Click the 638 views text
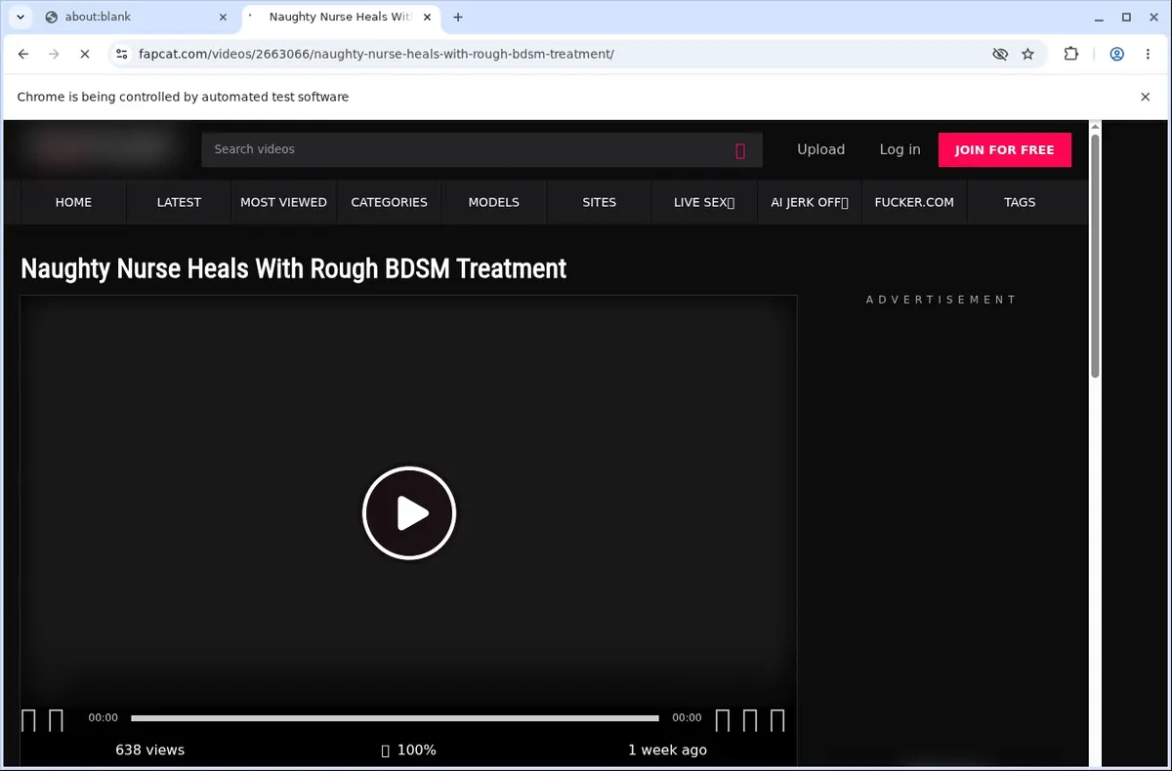Image resolution: width=1172 pixels, height=771 pixels. pyautogui.click(x=149, y=750)
